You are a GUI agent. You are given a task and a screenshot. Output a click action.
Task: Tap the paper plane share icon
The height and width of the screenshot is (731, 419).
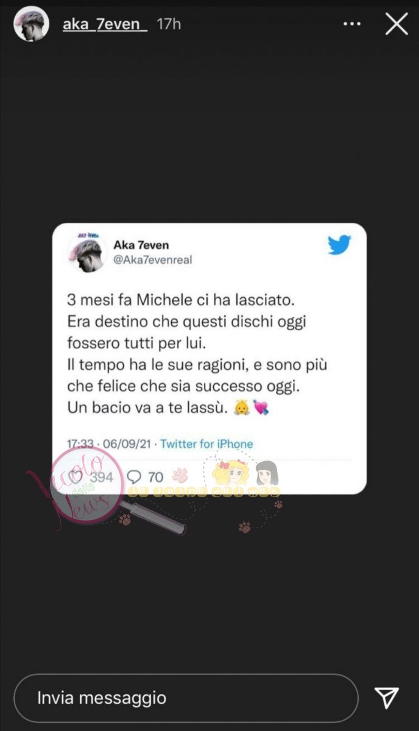tap(387, 697)
